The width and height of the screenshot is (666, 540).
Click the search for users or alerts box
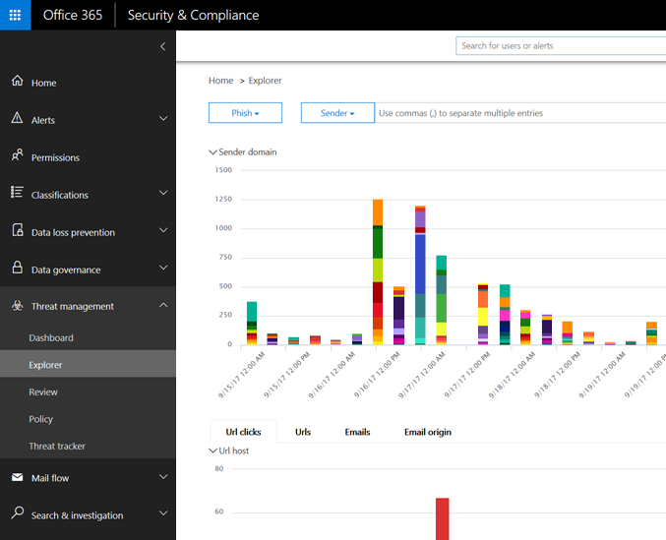click(561, 46)
